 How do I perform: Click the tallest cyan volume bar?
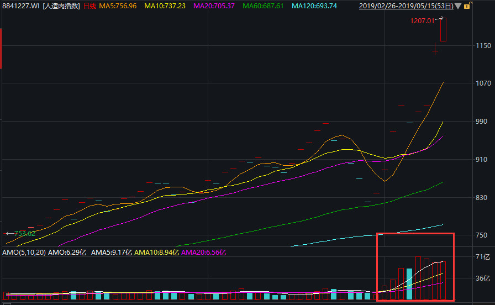(x=409, y=284)
